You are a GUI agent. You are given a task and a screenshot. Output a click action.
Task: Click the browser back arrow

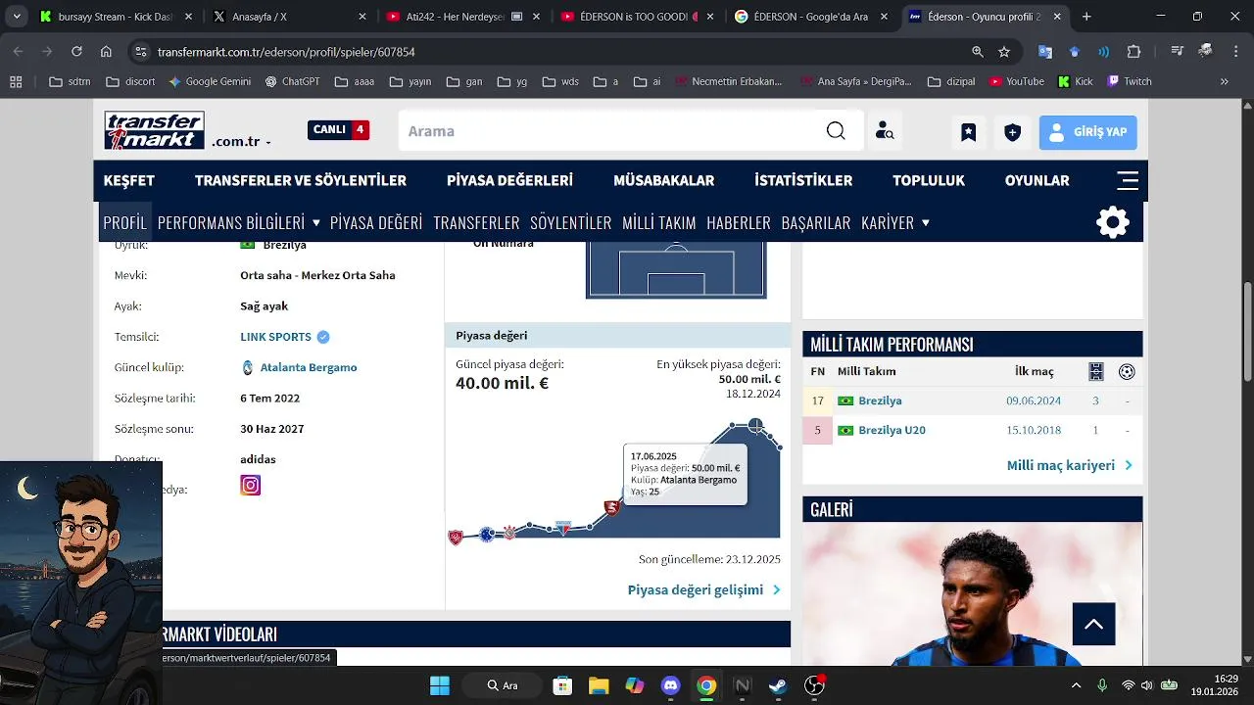coord(19,52)
